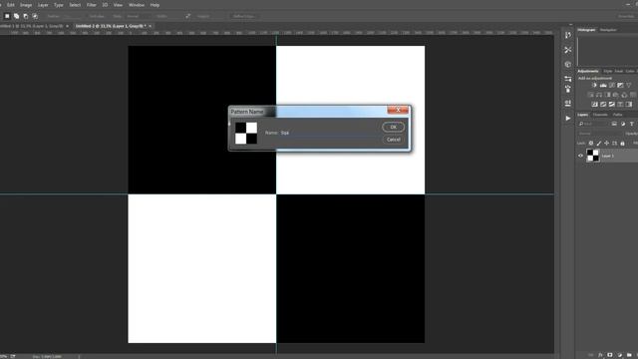The height and width of the screenshot is (359, 638).
Task: Open the layer filter Kind dropdown
Action: point(593,124)
